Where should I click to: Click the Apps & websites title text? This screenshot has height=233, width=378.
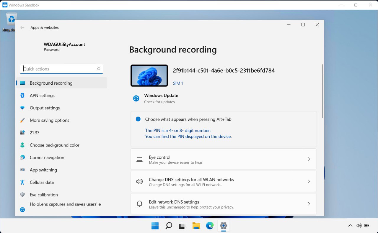pos(45,27)
